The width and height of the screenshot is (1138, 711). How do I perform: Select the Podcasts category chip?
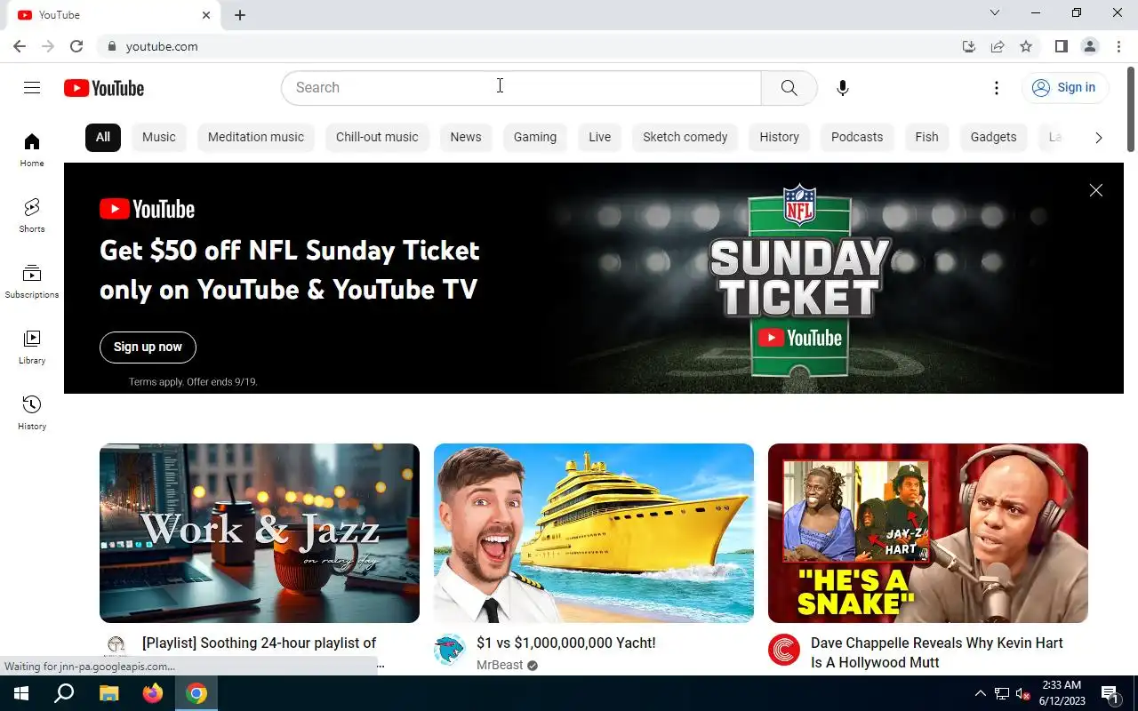pyautogui.click(x=857, y=137)
